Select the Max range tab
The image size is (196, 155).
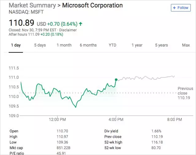pyautogui.click(x=186, y=45)
